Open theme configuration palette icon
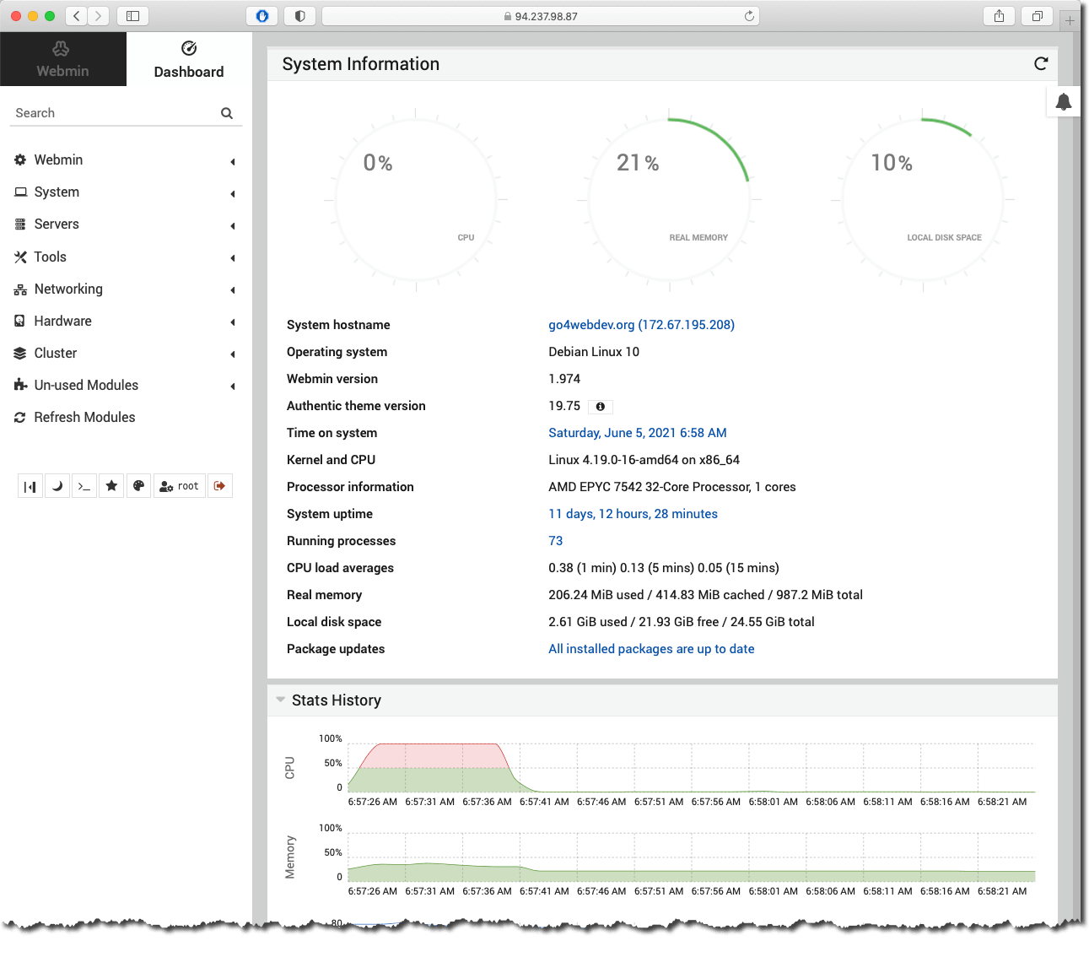 pyautogui.click(x=138, y=486)
